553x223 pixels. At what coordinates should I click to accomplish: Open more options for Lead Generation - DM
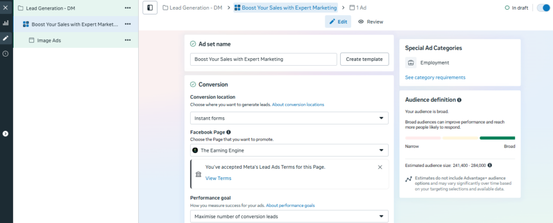pyautogui.click(x=127, y=8)
